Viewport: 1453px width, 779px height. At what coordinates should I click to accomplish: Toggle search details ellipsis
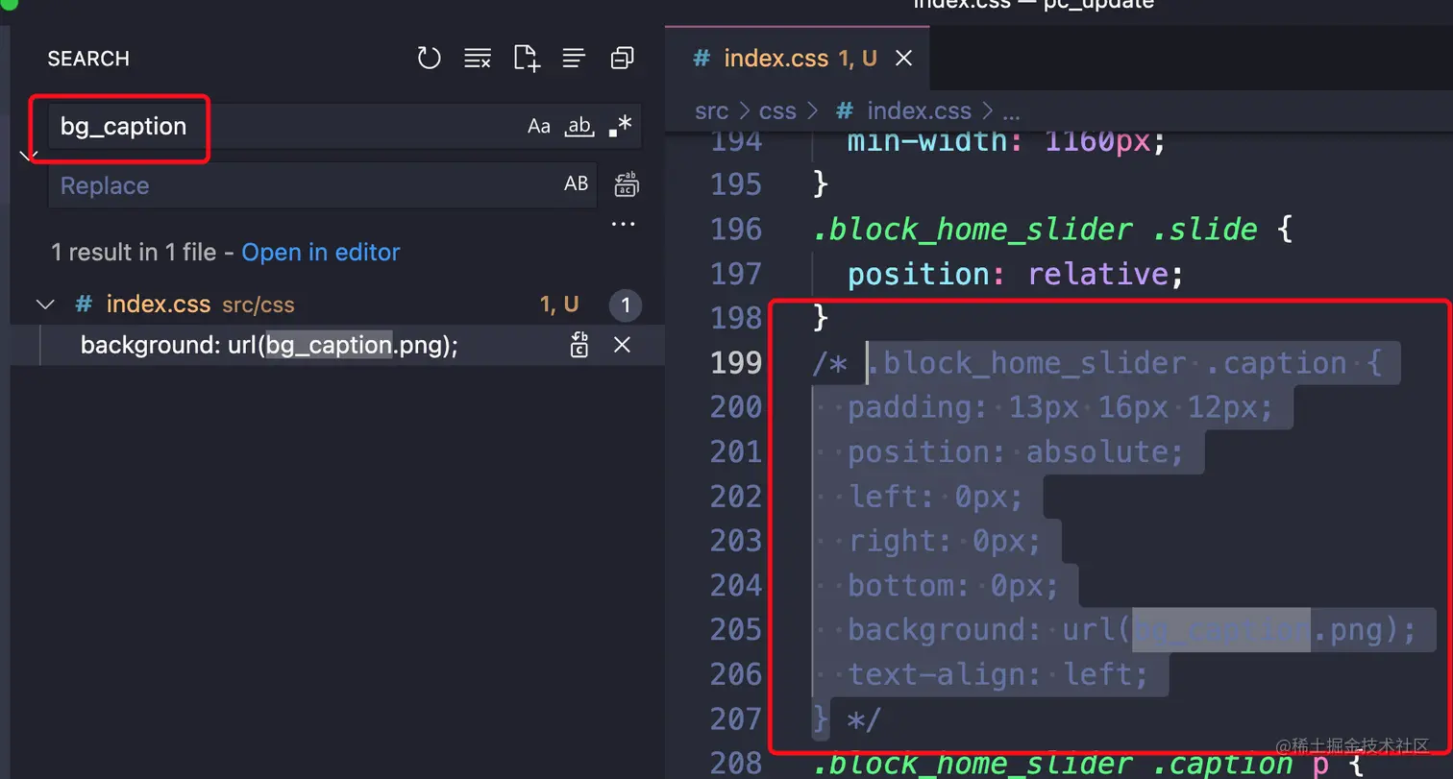tap(624, 225)
